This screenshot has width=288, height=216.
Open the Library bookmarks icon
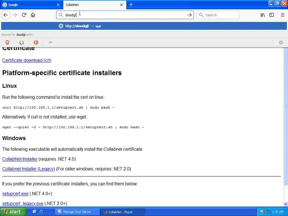[x=263, y=15]
